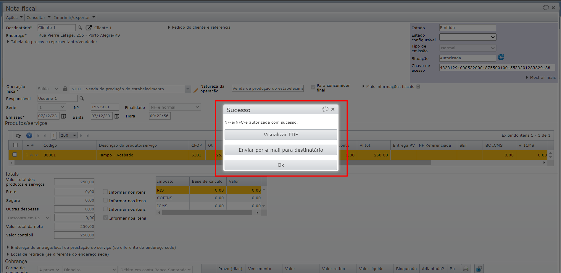Toggle Frete Informar nos itens checkbox
The width and height of the screenshot is (561, 273).
coord(105,192)
